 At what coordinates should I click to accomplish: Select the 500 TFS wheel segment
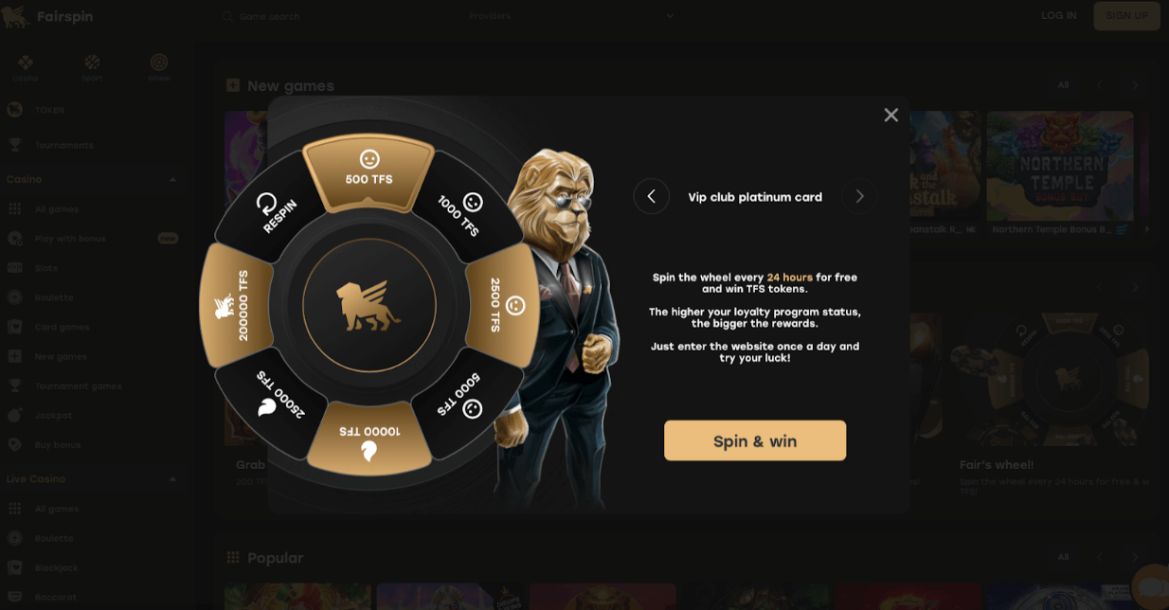(x=369, y=172)
